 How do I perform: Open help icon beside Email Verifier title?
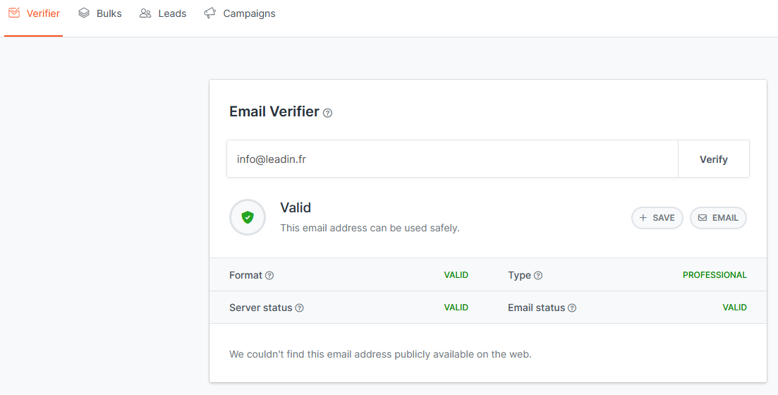pos(327,113)
